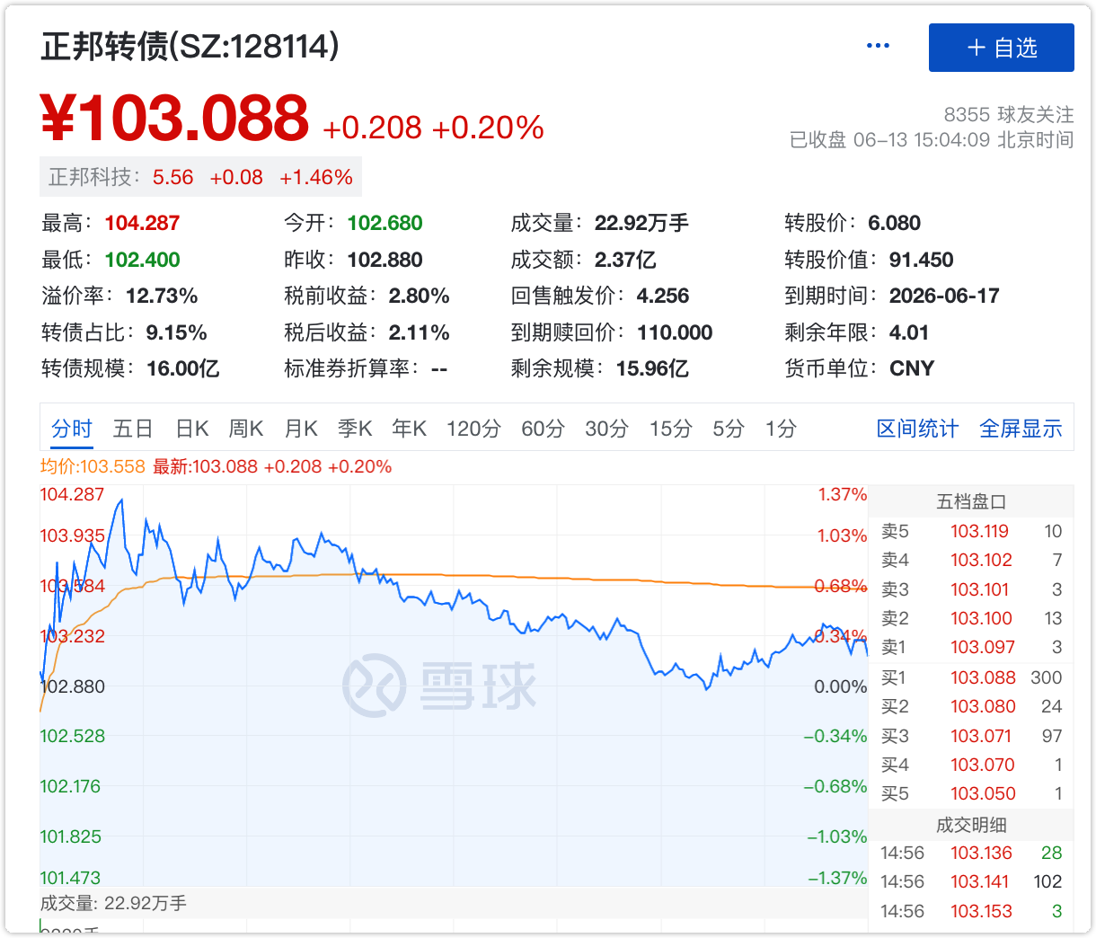Show the 周K weekly chart

[x=246, y=429]
